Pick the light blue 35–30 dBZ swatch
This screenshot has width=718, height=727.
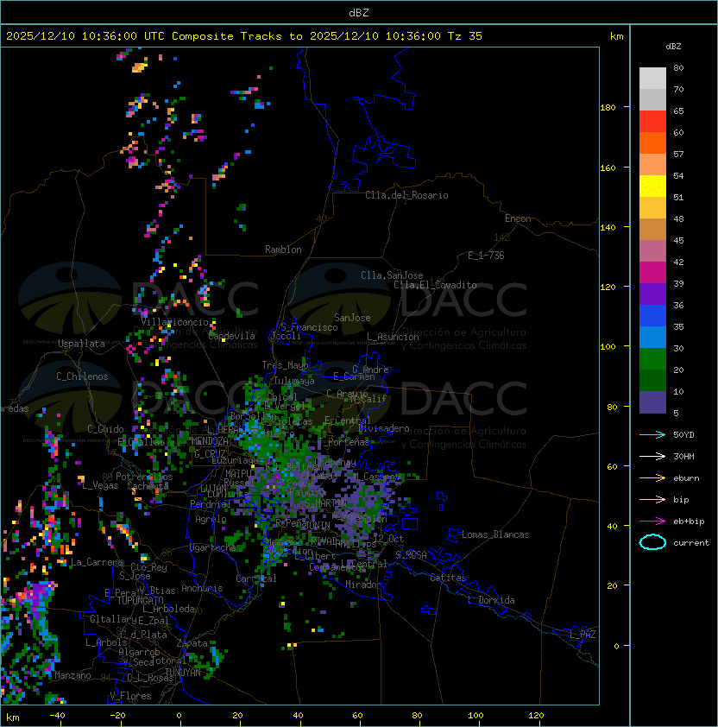click(652, 338)
